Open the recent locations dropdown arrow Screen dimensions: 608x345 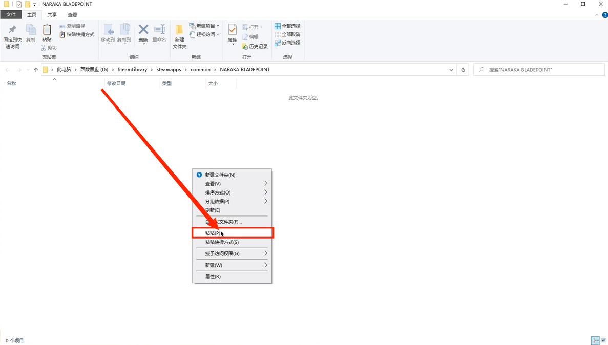(x=28, y=70)
